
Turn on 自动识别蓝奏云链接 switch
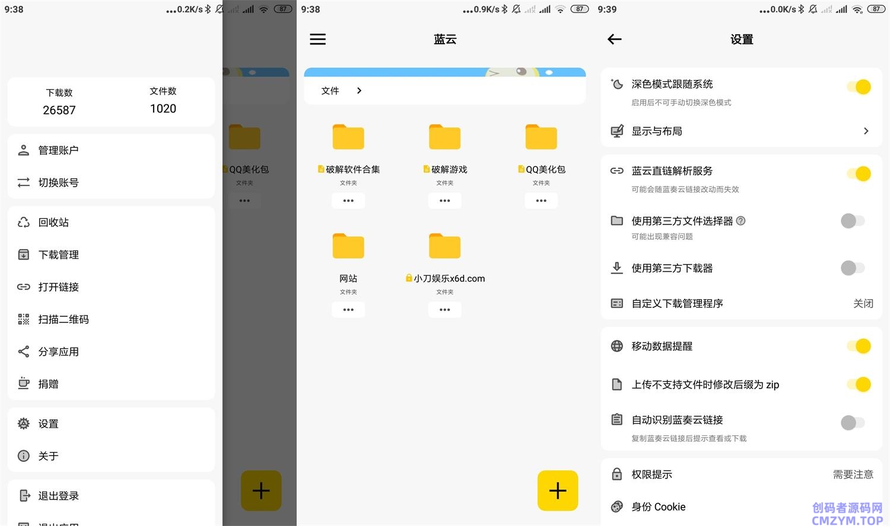coord(853,422)
